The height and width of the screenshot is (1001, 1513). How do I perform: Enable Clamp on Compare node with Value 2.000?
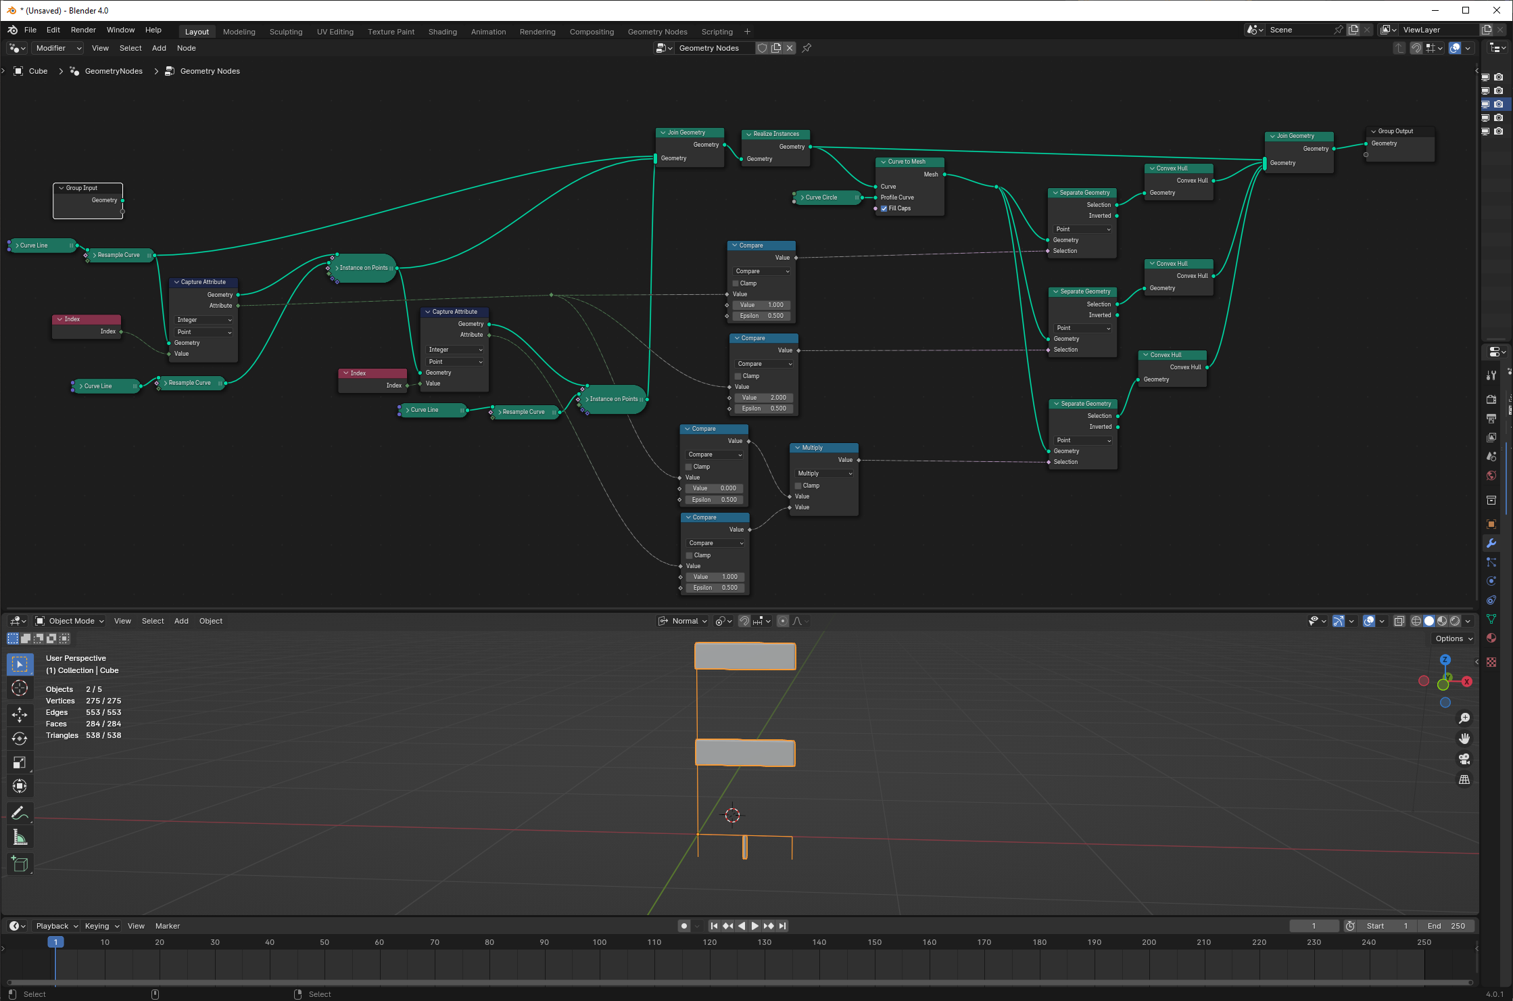click(738, 376)
